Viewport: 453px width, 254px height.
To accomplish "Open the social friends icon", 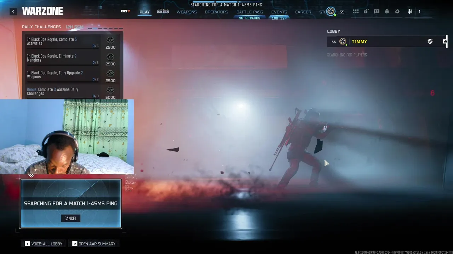I will tap(410, 12).
